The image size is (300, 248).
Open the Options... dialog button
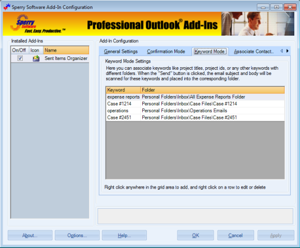[x=77, y=235]
